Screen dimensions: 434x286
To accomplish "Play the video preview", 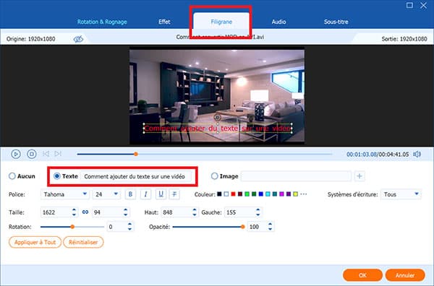I will click(x=16, y=154).
